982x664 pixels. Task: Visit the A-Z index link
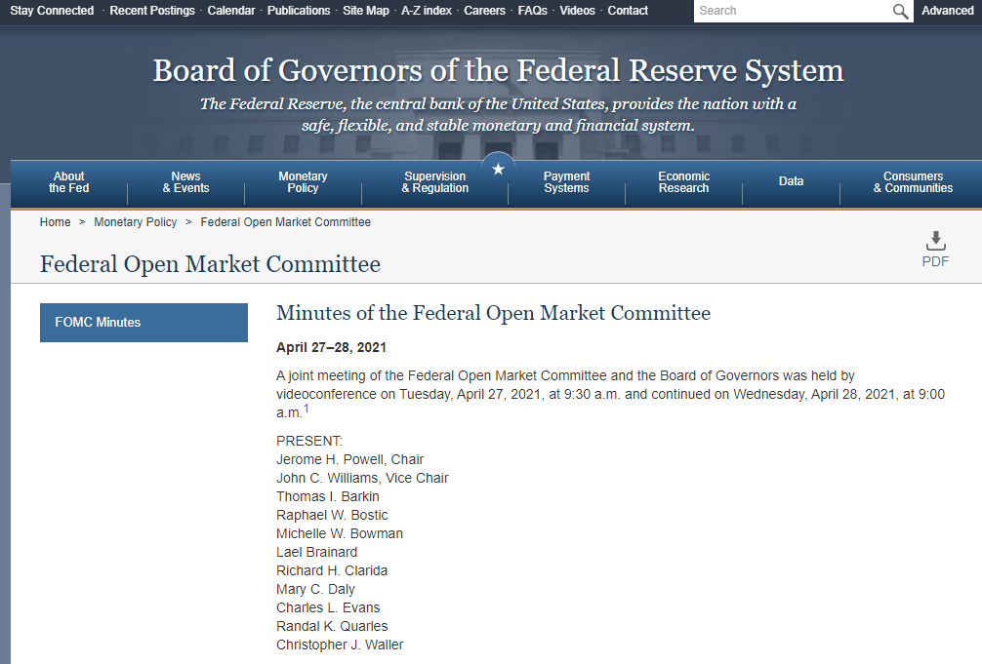(427, 11)
